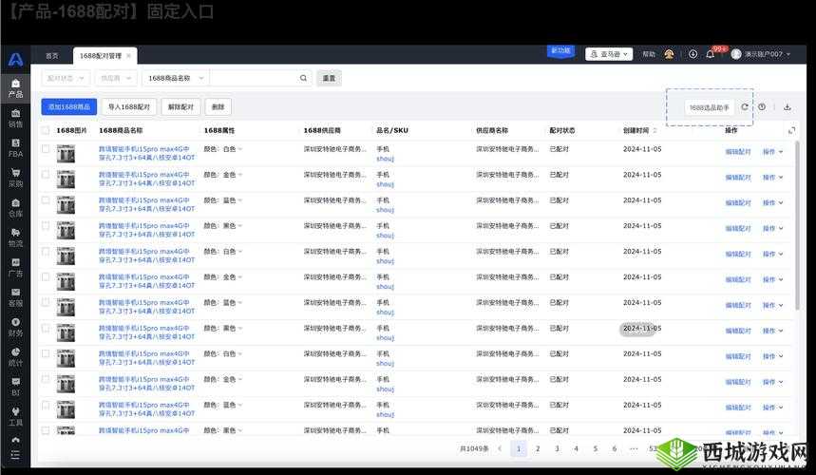Go to page 4 in pagination
The image size is (816, 475).
point(576,448)
